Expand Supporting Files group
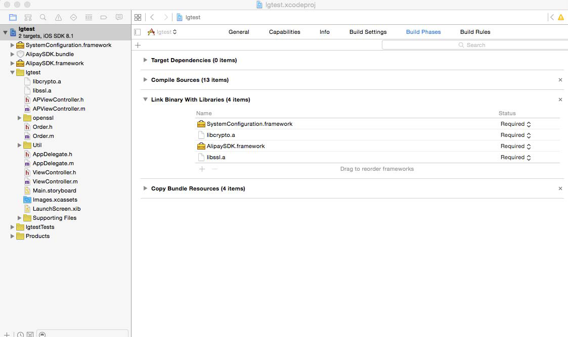 click(x=20, y=218)
